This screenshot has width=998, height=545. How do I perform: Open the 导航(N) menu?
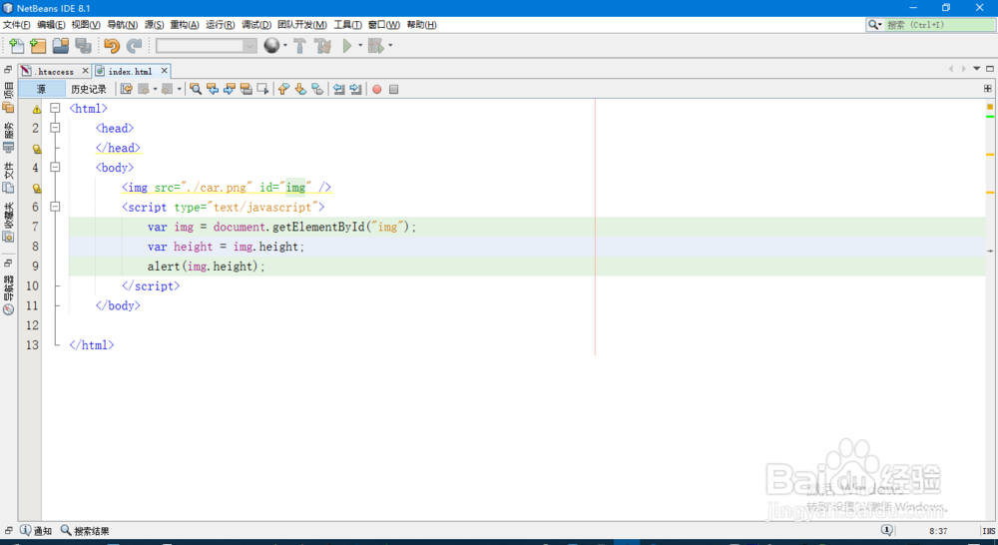122,25
